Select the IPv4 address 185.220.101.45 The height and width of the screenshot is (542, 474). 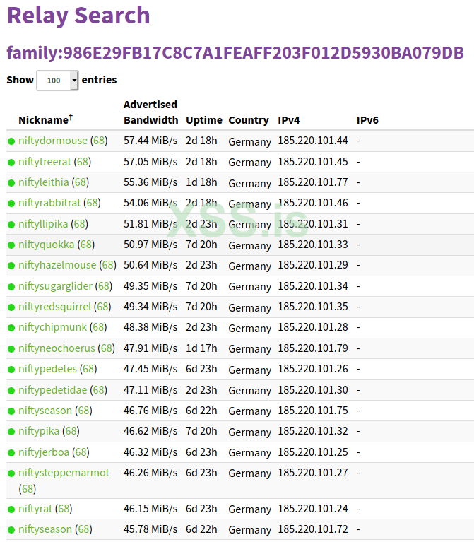313,162
